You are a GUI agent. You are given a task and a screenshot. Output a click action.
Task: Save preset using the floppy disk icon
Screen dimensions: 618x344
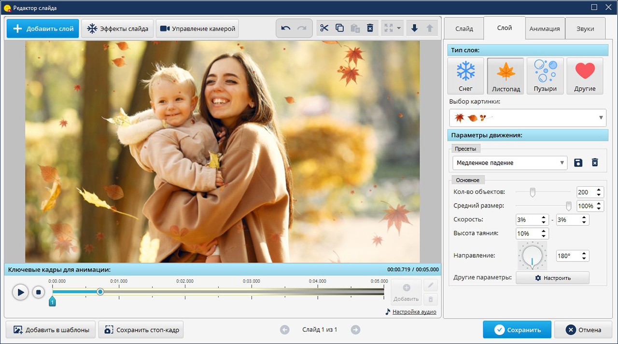coord(578,163)
